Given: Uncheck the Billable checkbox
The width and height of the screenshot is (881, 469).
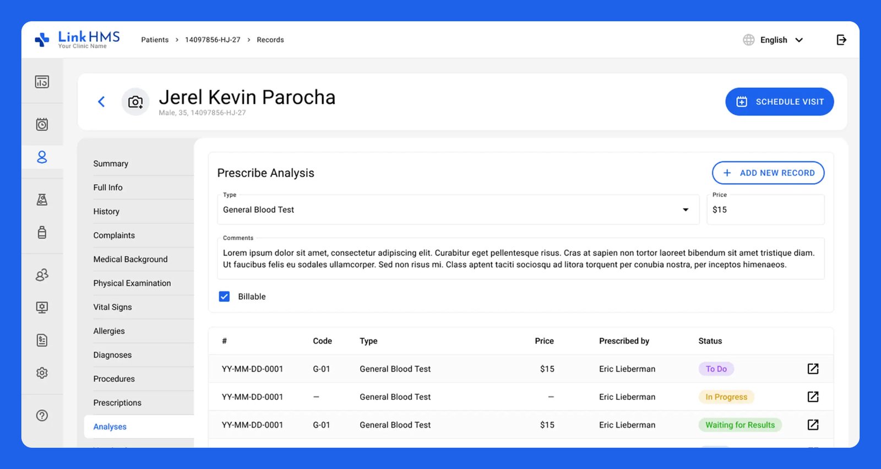Looking at the screenshot, I should pyautogui.click(x=225, y=297).
